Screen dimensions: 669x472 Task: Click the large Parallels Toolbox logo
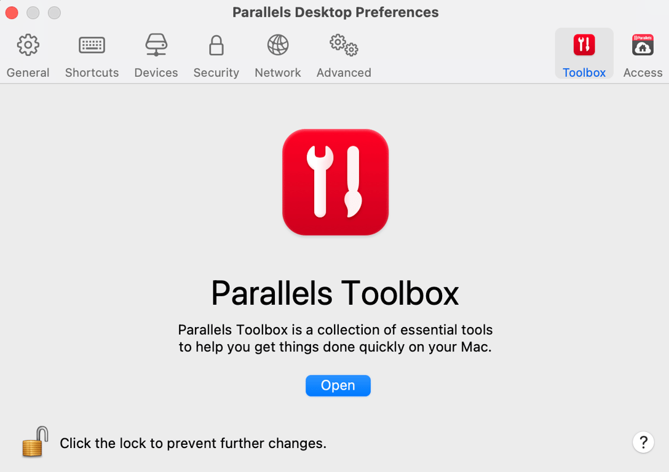click(335, 182)
